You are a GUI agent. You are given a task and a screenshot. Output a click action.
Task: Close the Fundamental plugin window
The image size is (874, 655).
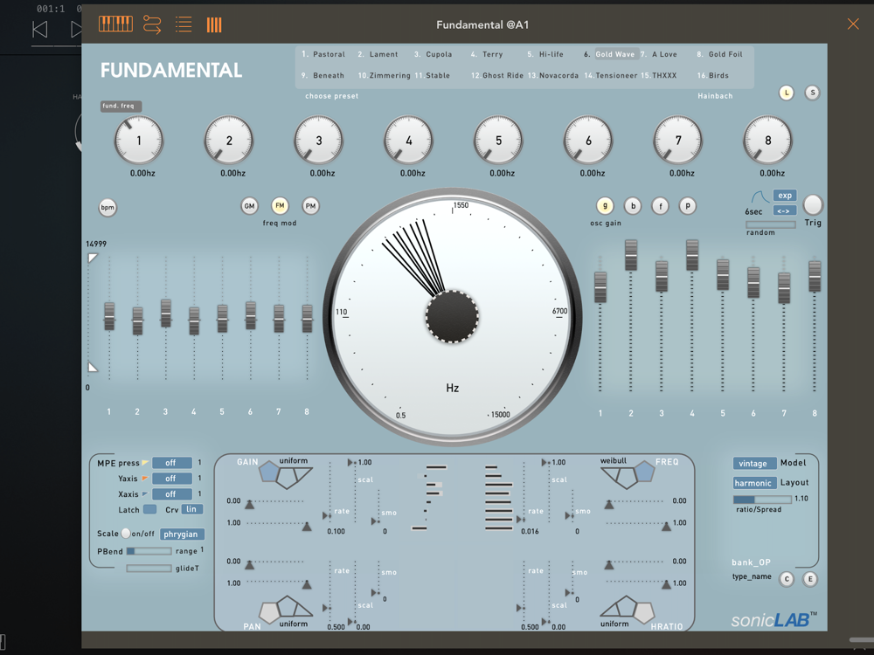853,24
